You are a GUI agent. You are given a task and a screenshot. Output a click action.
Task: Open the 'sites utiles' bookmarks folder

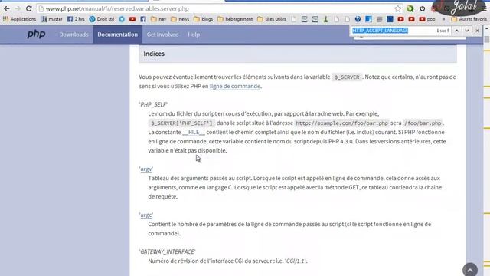pyautogui.click(x=272, y=19)
